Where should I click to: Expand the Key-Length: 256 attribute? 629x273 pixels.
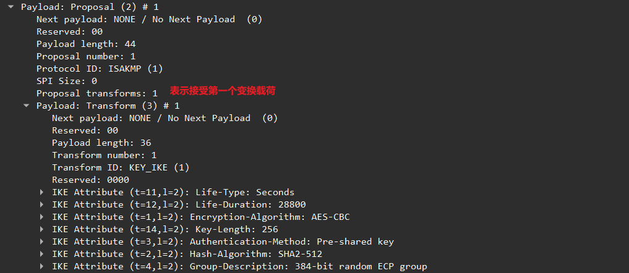pyautogui.click(x=42, y=229)
